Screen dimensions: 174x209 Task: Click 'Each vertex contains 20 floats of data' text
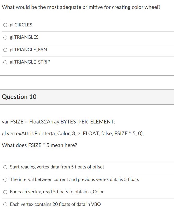point(48,204)
